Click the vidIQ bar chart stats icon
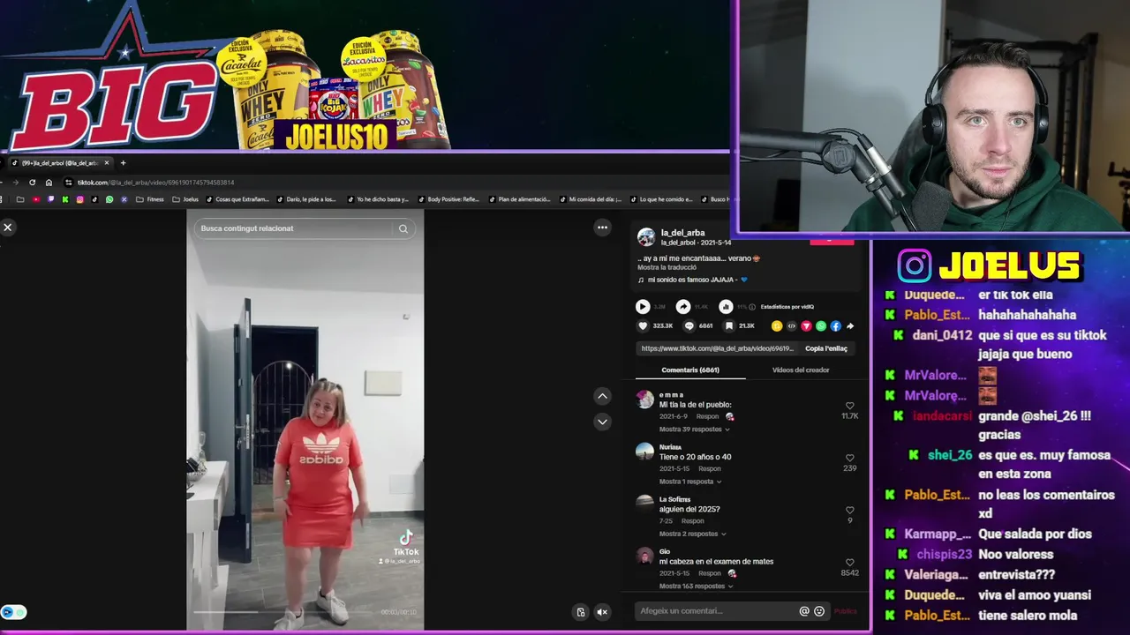Image resolution: width=1130 pixels, height=635 pixels. click(726, 307)
